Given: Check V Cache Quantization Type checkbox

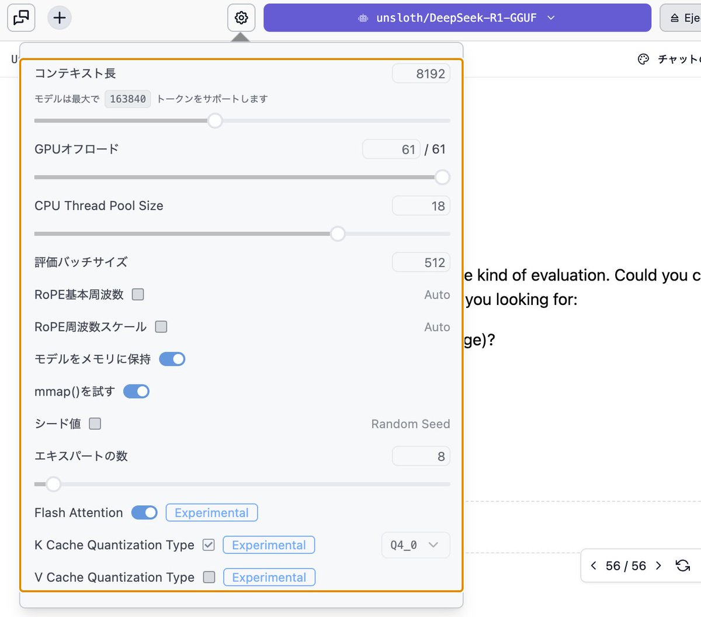Looking at the screenshot, I should (x=209, y=577).
